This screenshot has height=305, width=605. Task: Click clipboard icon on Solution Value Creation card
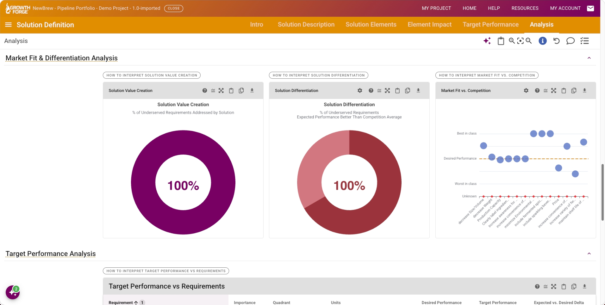pyautogui.click(x=231, y=91)
